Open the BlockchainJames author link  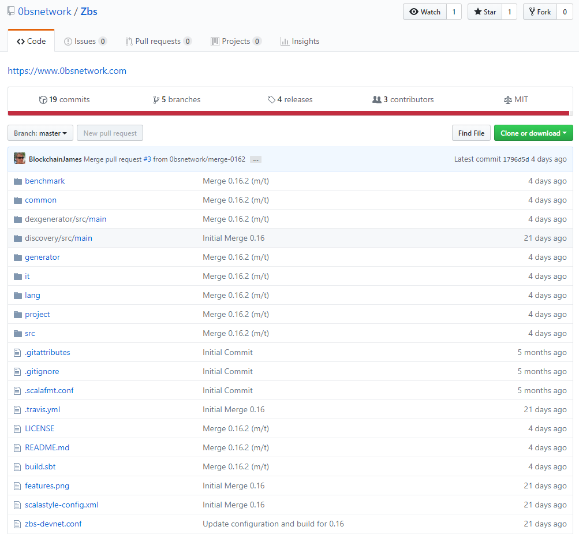55,159
